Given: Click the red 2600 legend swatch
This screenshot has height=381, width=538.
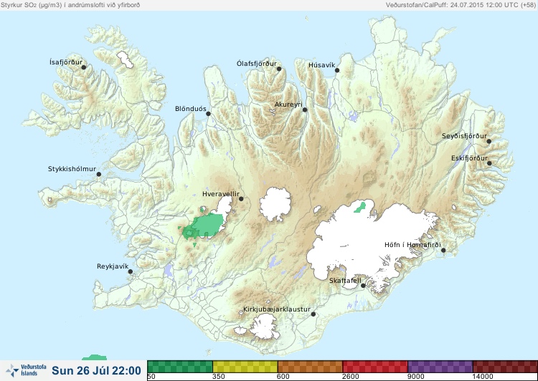Looking at the screenshot, I should pos(375,367).
